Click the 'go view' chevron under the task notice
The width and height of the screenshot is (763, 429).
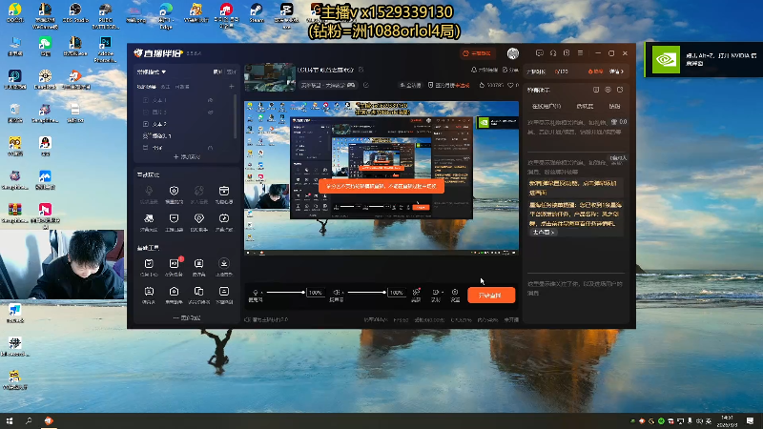[x=543, y=233]
